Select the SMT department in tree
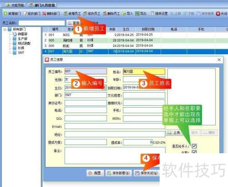The width and height of the screenshot is (228, 187). [21, 52]
